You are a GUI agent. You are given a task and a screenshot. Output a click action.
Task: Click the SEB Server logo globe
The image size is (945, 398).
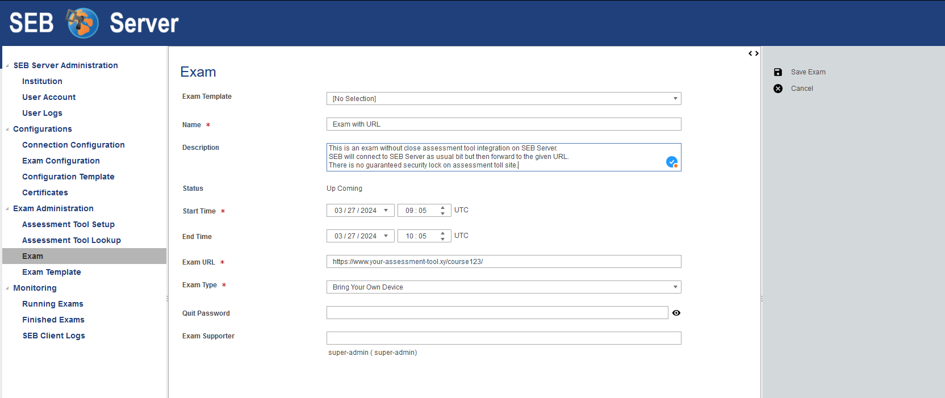82,23
